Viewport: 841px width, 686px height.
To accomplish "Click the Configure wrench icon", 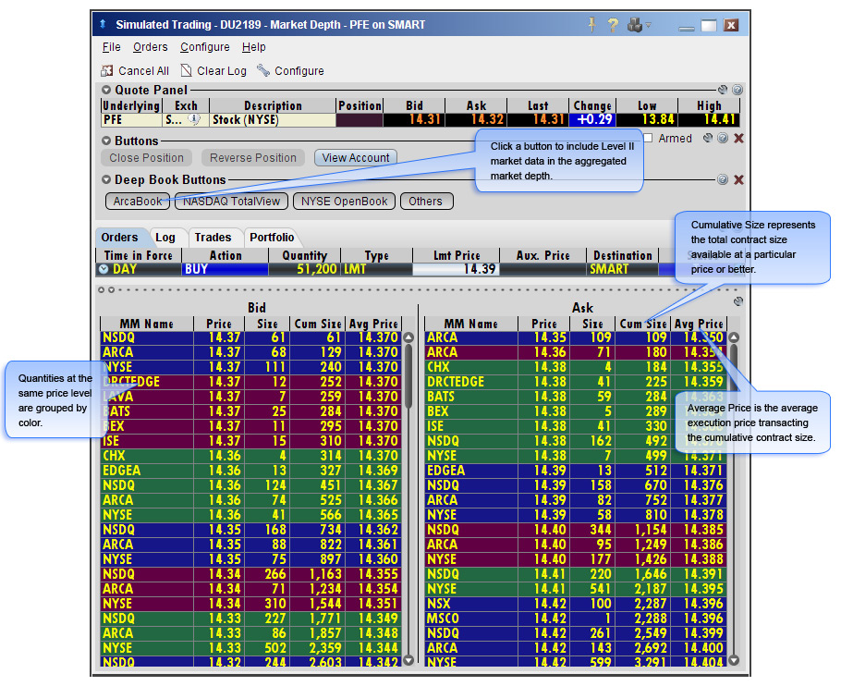I will [262, 71].
